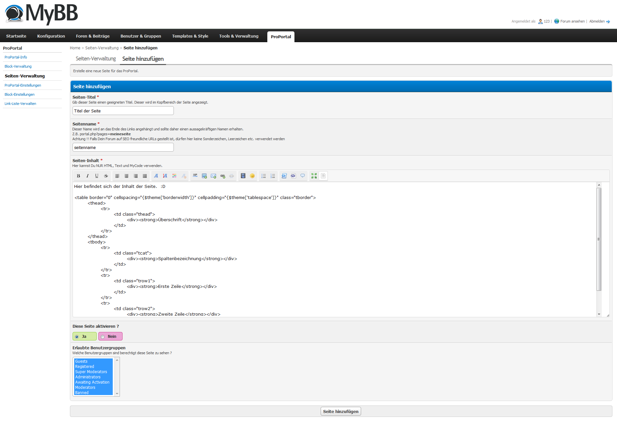Click inside the Seiten-Inhalt text area
The image size is (617, 430).
tap(335, 249)
